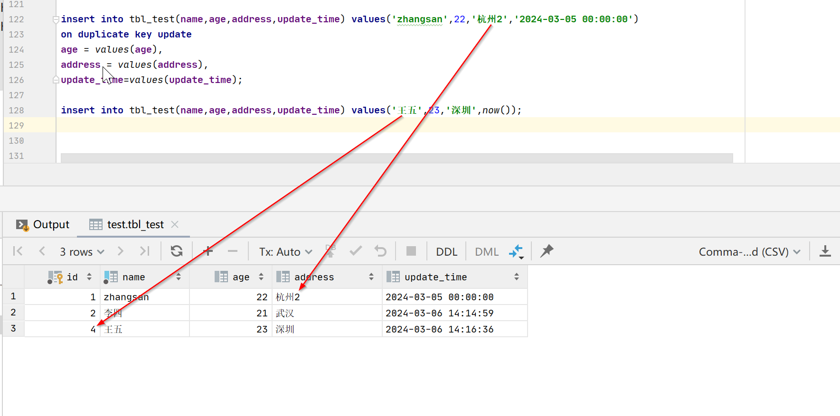Screen dimensions: 840x416
Task: Open the 3 rows page size dropdown
Action: click(x=82, y=252)
